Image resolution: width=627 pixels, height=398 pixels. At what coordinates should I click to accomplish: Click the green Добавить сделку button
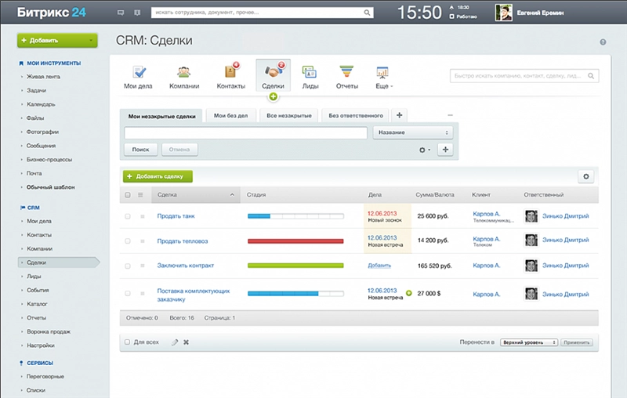(158, 177)
